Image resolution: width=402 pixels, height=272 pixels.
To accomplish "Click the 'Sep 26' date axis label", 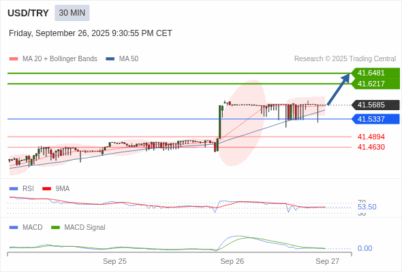I will point(232,261).
